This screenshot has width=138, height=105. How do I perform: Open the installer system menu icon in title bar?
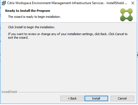(4, 3)
